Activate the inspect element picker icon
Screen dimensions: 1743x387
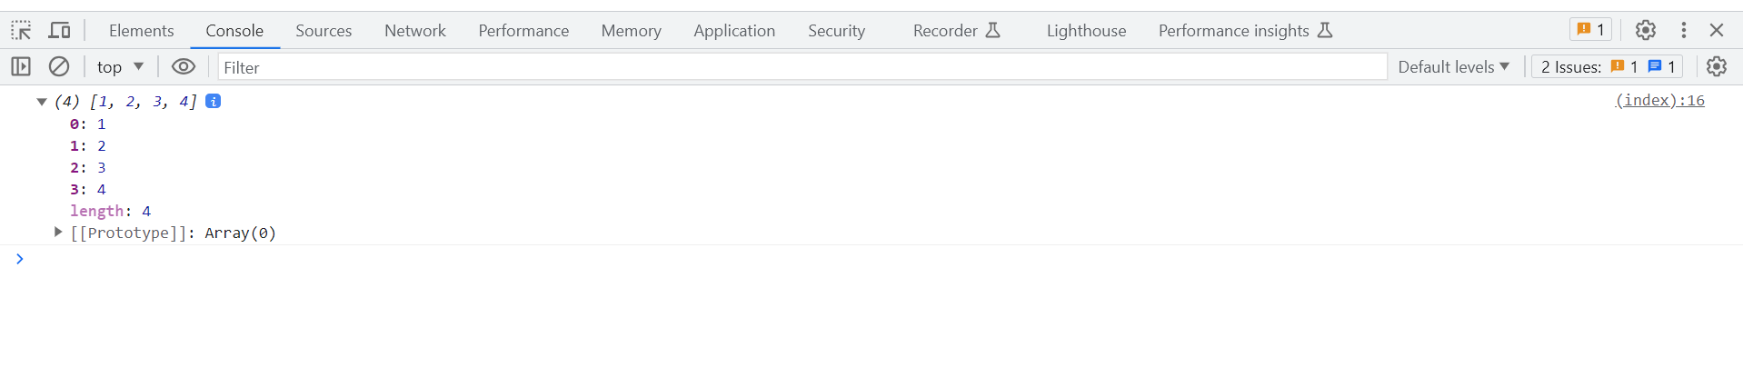point(21,30)
